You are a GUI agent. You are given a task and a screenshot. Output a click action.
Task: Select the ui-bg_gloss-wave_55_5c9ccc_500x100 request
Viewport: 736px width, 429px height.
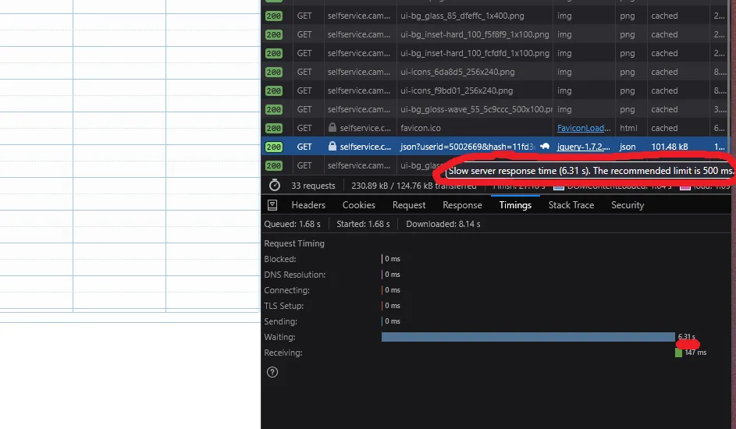476,109
